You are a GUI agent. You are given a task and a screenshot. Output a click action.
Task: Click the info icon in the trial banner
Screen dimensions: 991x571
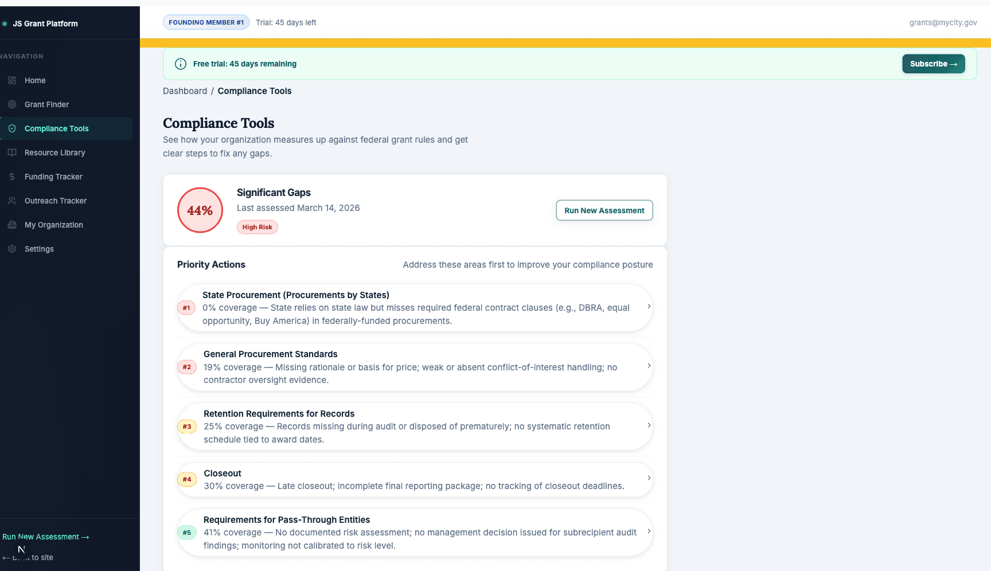[x=181, y=64]
